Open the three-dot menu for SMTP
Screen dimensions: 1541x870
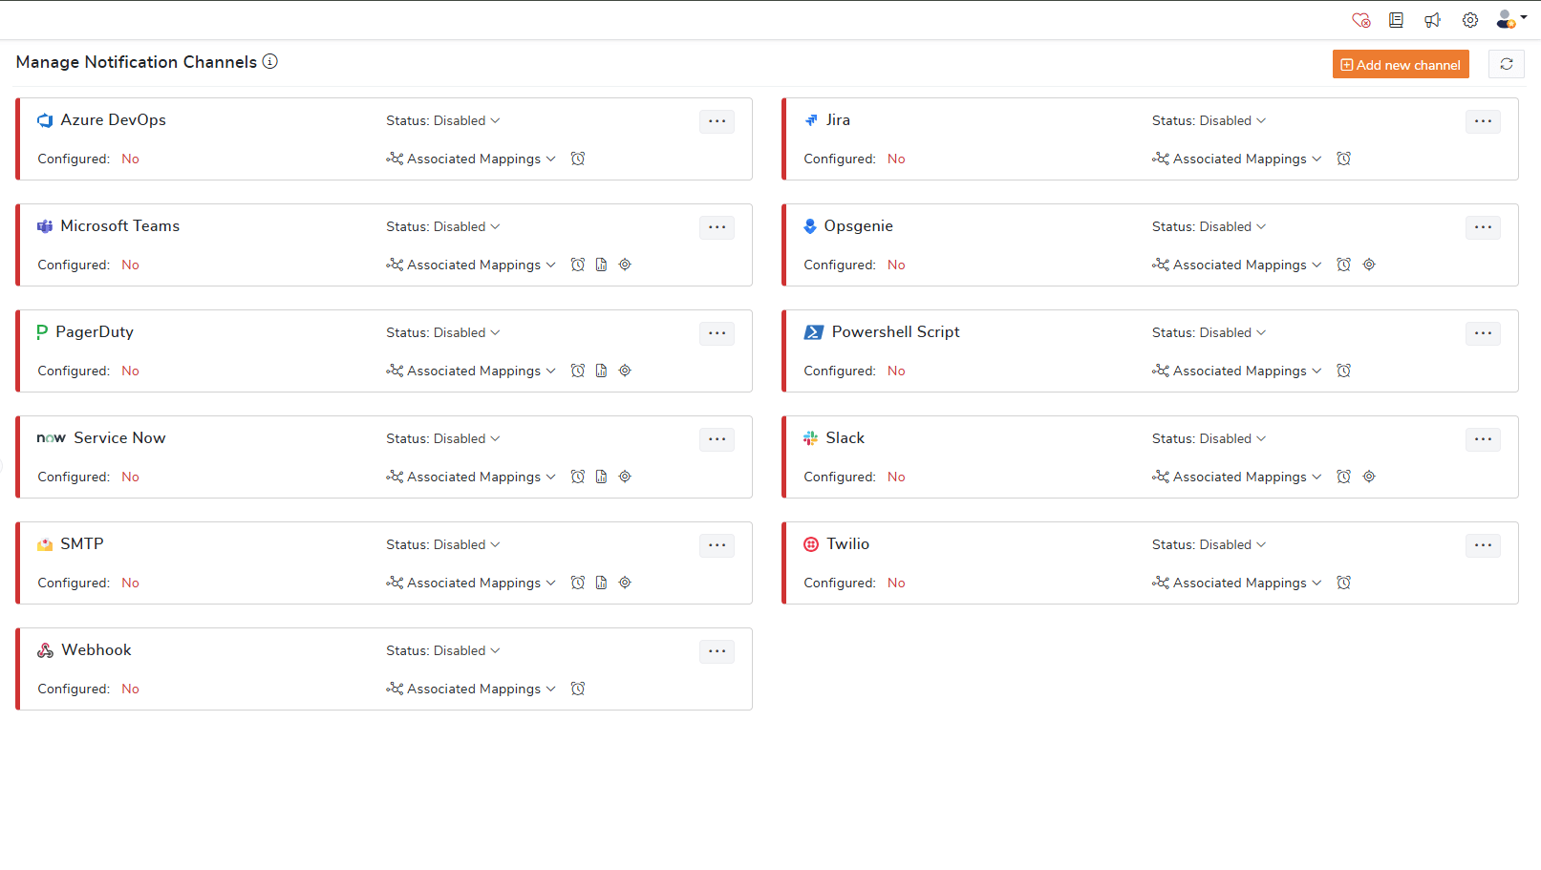(x=717, y=545)
